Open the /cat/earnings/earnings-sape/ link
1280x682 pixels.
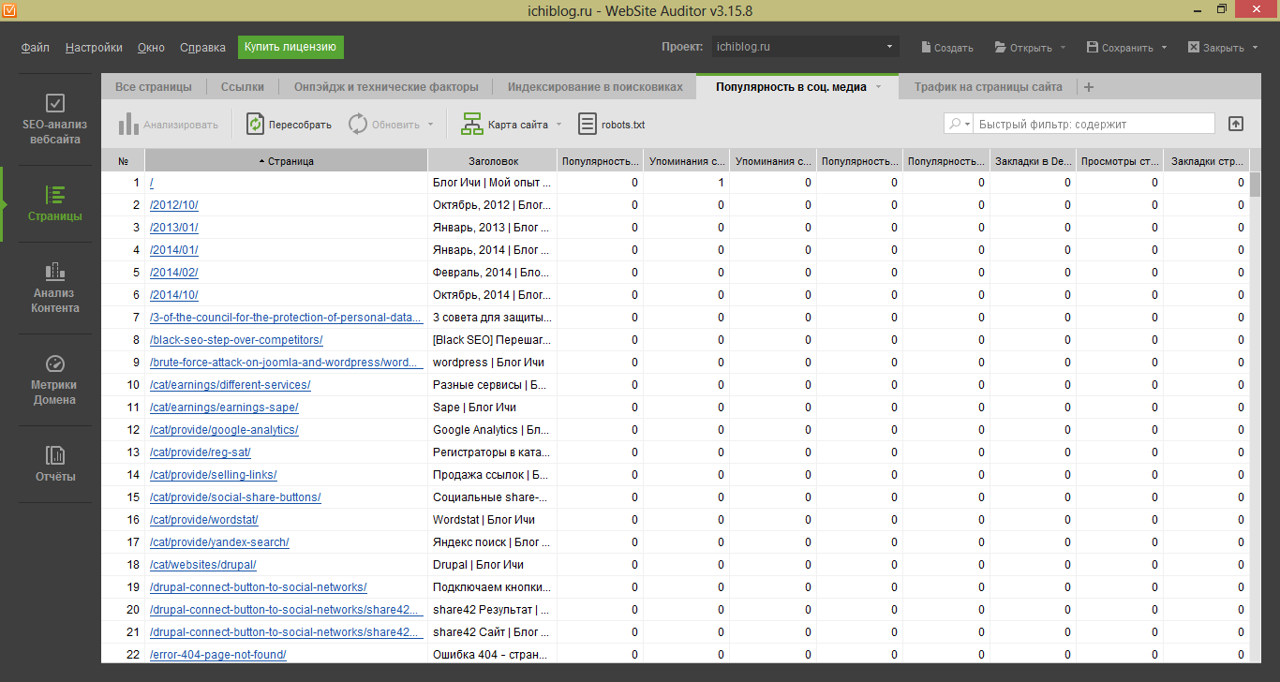click(224, 408)
